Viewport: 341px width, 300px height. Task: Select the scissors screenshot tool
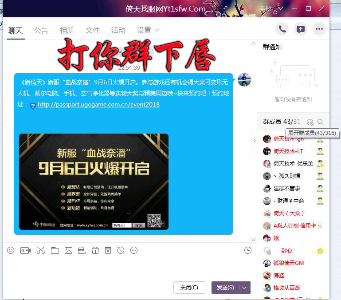(x=41, y=250)
